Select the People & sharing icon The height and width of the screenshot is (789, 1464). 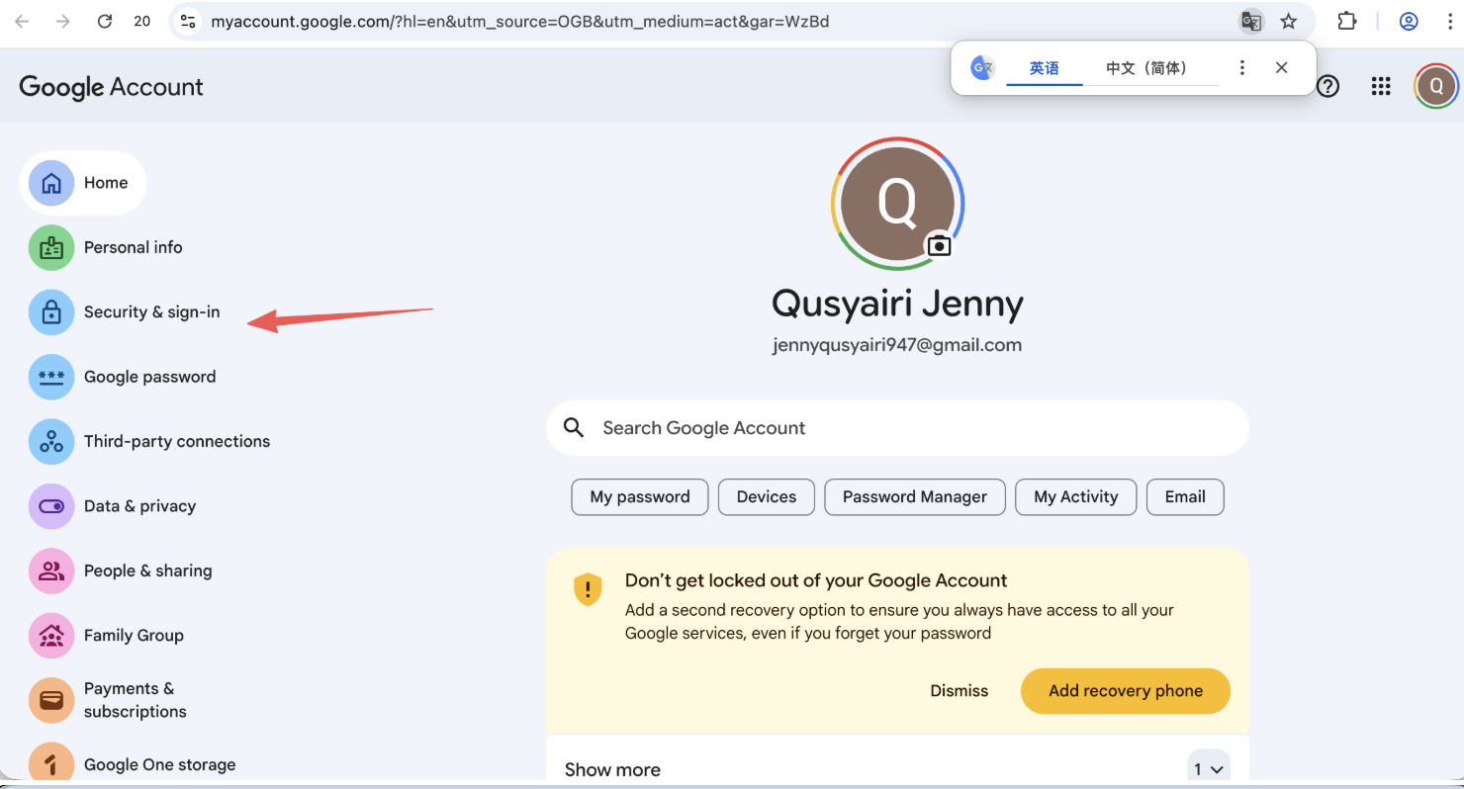point(51,570)
